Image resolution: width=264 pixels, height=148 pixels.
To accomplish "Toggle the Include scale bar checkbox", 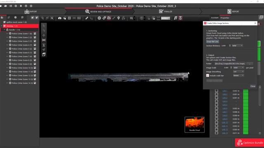I will pos(207,76).
